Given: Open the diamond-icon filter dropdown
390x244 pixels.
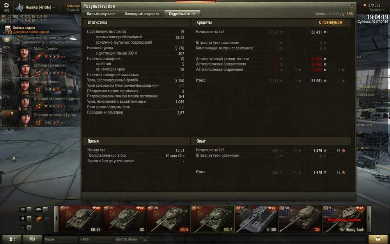Looking at the screenshot, I should pyautogui.click(x=25, y=219).
